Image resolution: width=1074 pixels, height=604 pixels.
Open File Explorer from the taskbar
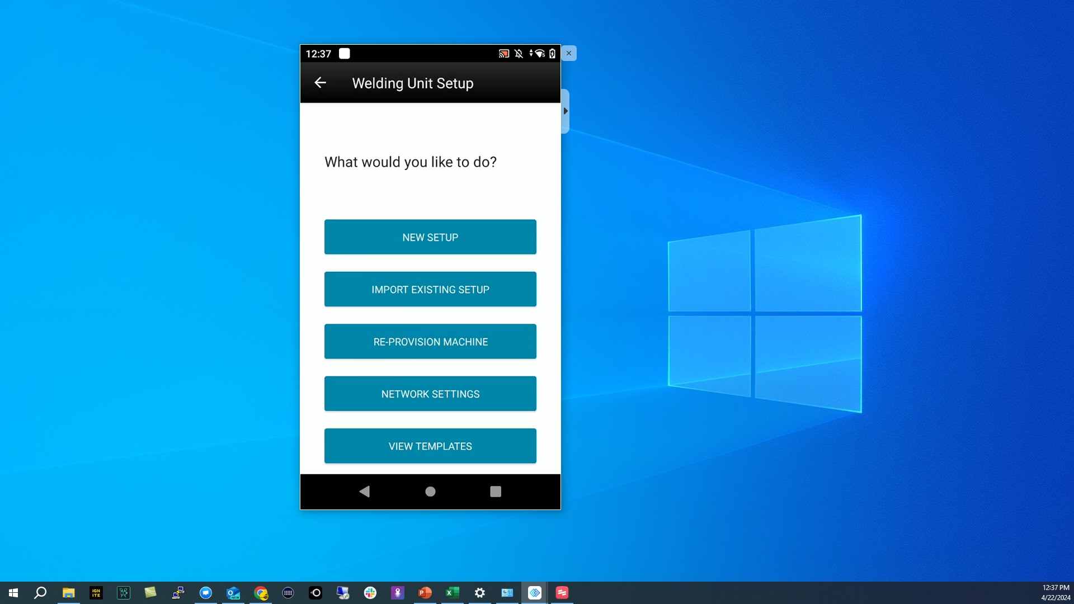click(68, 593)
